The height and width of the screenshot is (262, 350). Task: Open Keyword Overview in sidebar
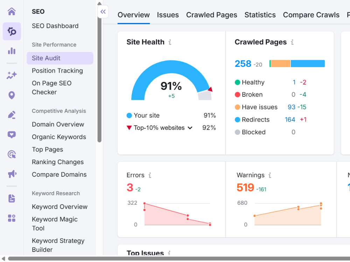click(x=59, y=207)
